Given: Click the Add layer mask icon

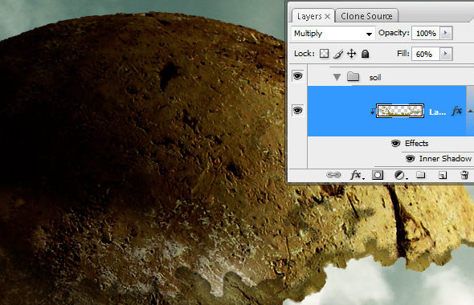Looking at the screenshot, I should 378,175.
